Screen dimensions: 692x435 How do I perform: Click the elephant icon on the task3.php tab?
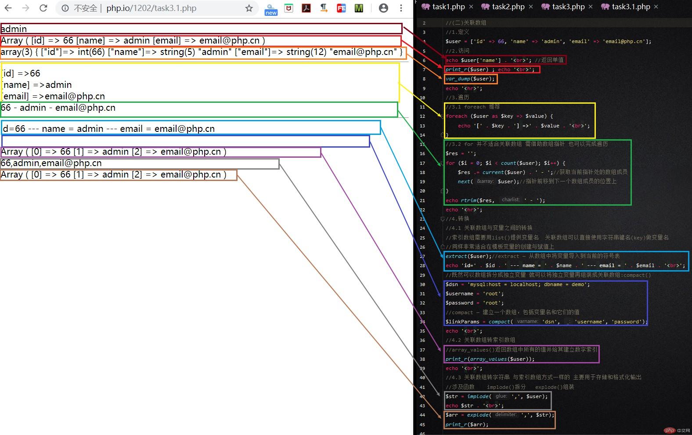click(x=545, y=7)
